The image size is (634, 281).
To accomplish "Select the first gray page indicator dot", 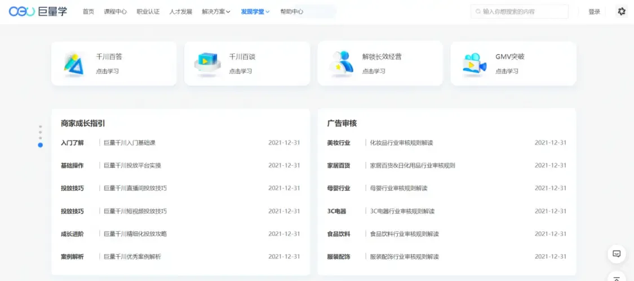I will pos(41,126).
